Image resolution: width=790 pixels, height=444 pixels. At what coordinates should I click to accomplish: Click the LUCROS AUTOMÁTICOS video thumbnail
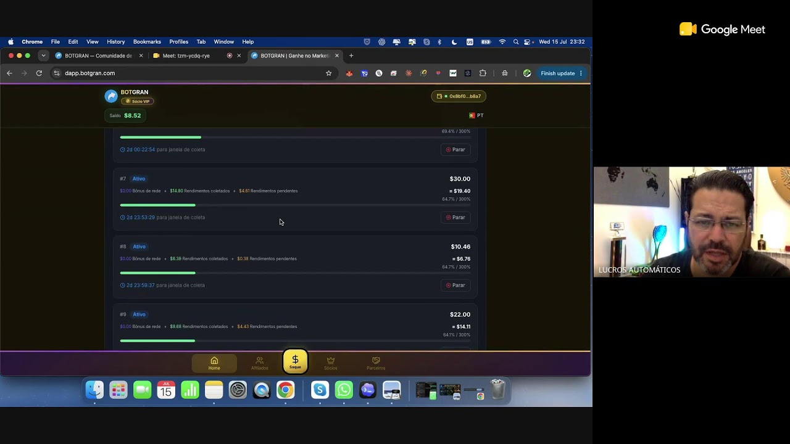click(x=692, y=222)
